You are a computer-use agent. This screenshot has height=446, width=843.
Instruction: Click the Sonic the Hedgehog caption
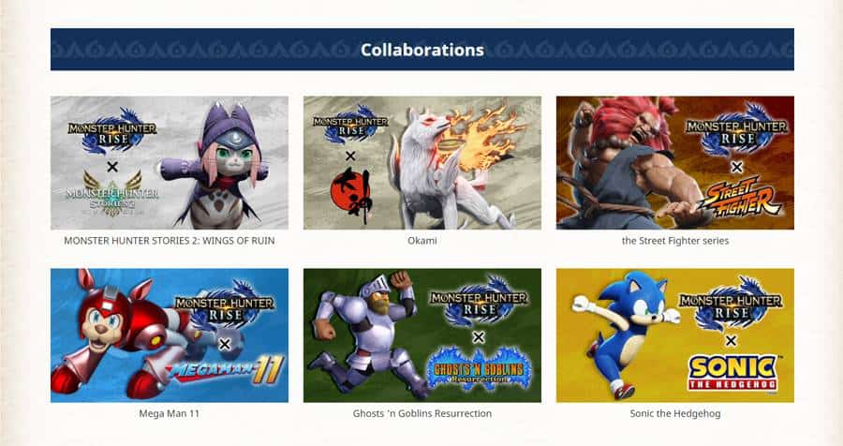[675, 413]
